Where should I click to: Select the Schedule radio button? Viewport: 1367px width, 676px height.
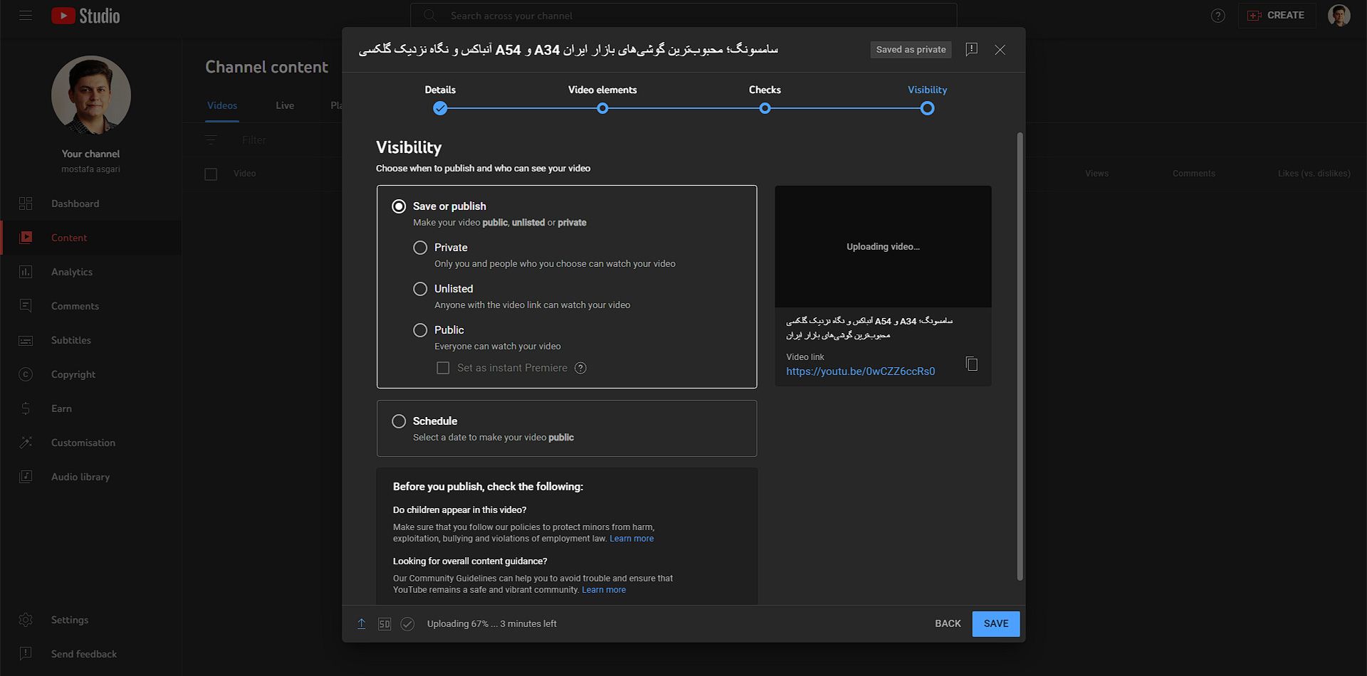399,421
